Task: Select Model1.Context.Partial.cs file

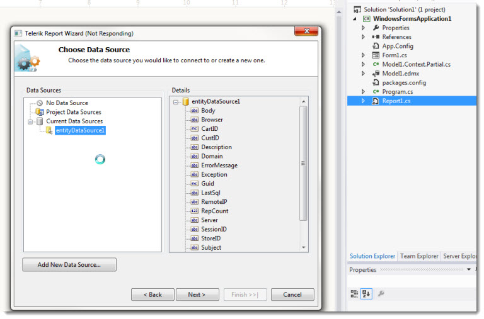Action: [417, 64]
